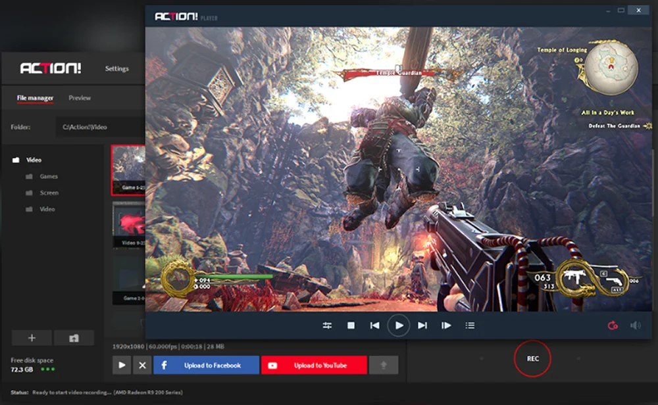The height and width of the screenshot is (405, 658).
Task: Upload video to Facebook
Action: coord(206,365)
